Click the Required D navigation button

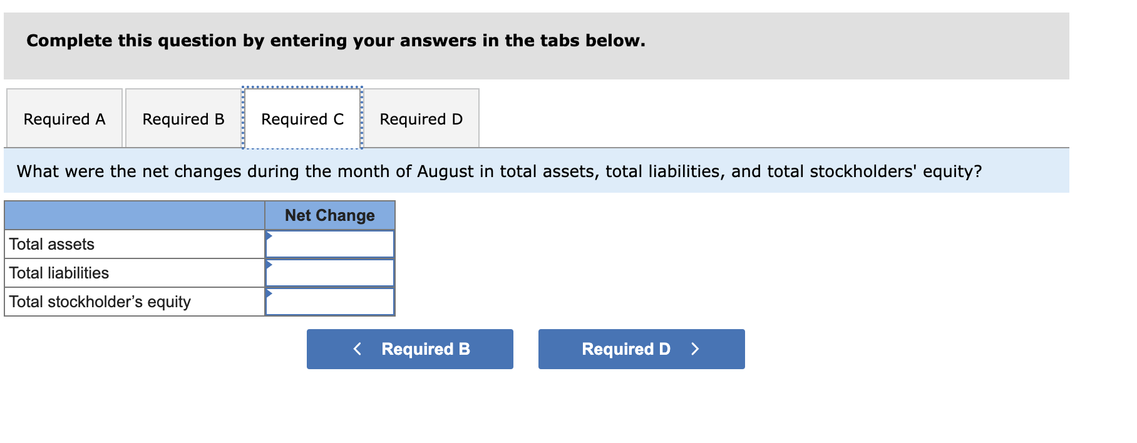click(641, 349)
